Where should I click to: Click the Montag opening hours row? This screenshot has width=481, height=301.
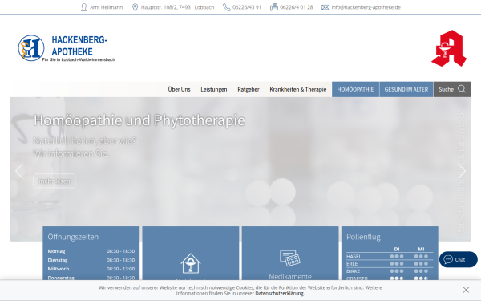point(91,251)
